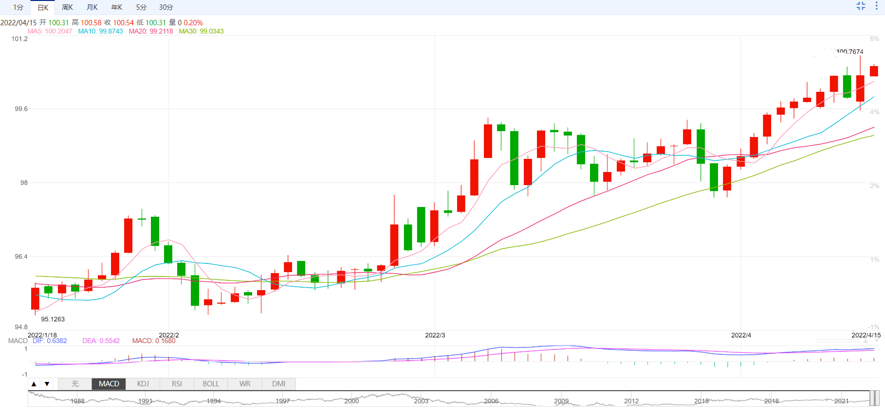Viewport: 885px width, 414px height.
Task: Select the 日K daily chart tab
Action: click(x=43, y=7)
